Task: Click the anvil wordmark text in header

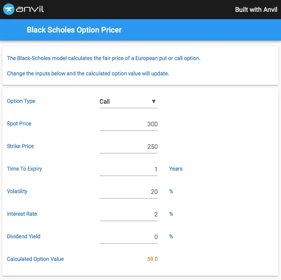Action: tap(30, 9)
